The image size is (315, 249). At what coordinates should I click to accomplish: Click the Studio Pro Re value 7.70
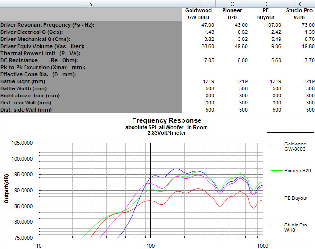pos(309,60)
